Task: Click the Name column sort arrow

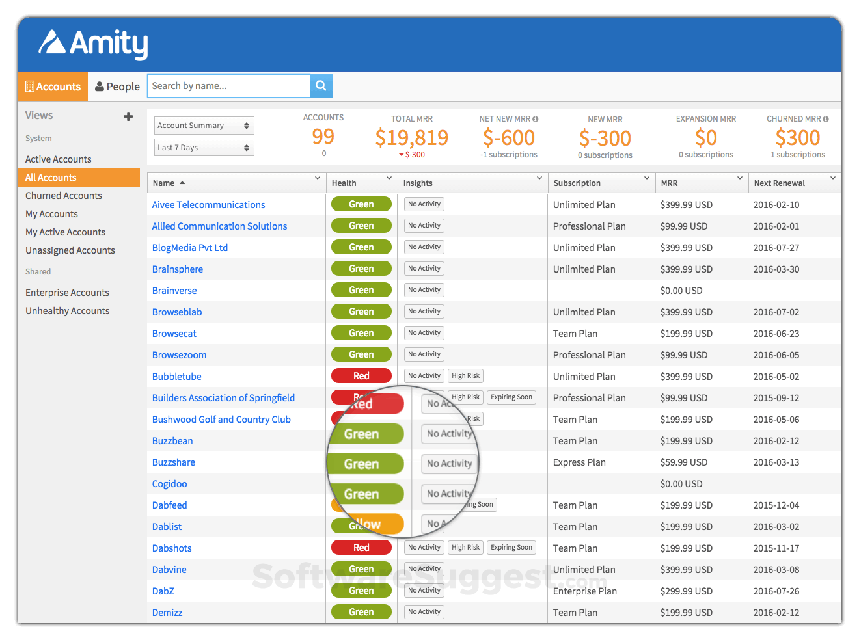Action: (182, 183)
